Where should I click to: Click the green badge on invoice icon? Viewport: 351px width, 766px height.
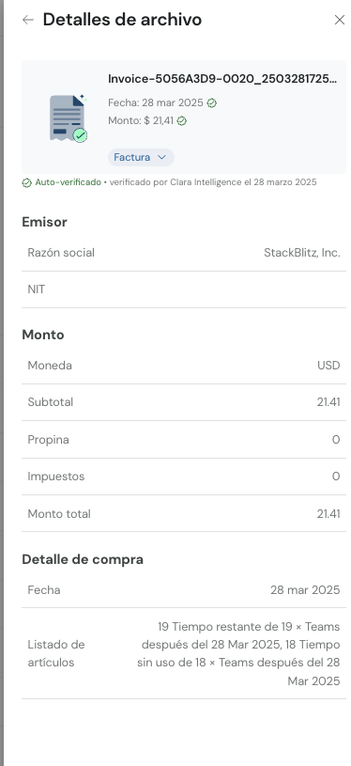81,135
